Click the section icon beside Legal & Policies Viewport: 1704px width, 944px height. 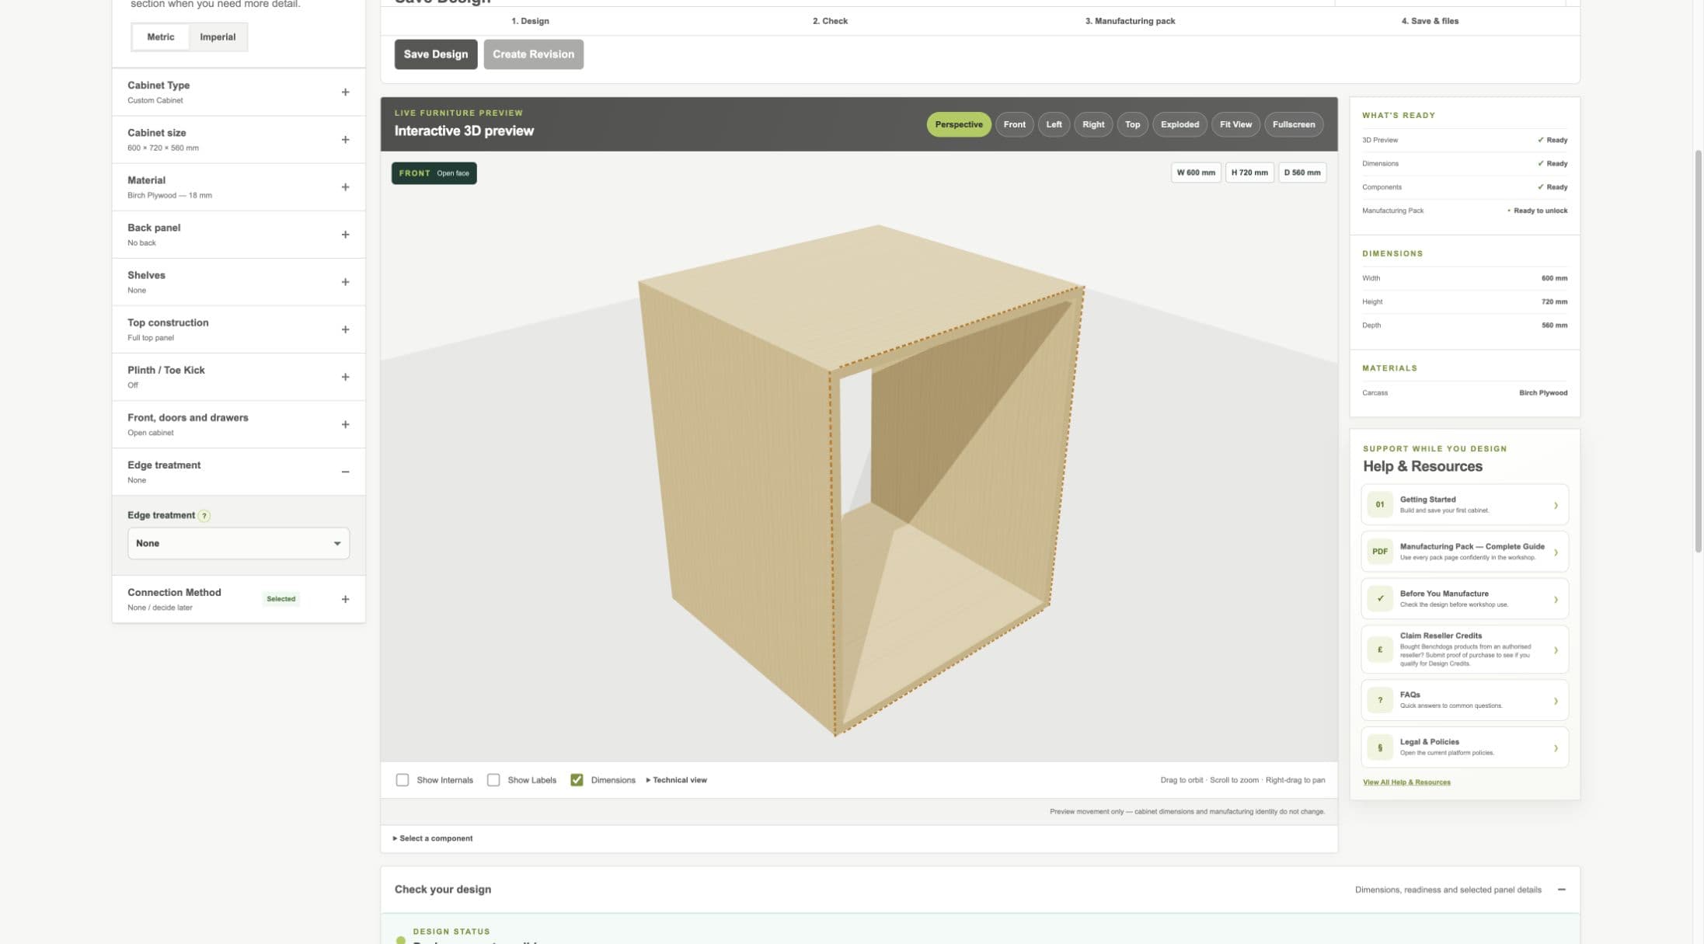1379,747
